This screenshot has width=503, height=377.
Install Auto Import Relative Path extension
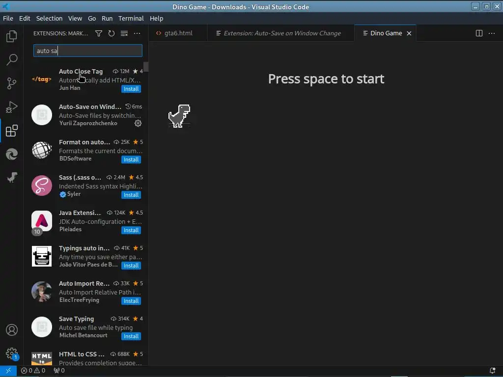click(x=131, y=301)
